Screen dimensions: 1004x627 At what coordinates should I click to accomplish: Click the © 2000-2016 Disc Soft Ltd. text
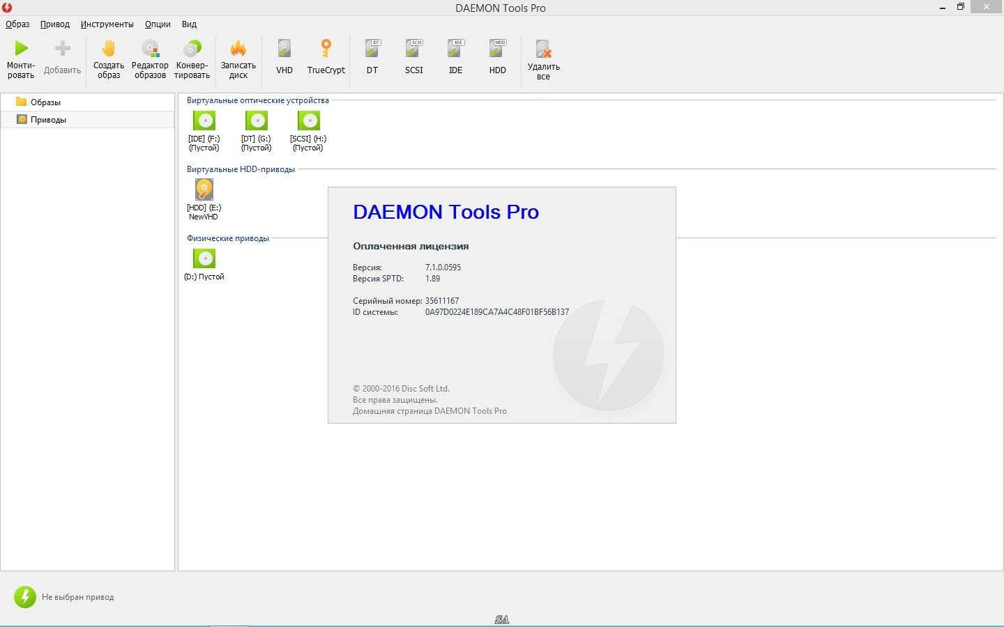click(401, 389)
